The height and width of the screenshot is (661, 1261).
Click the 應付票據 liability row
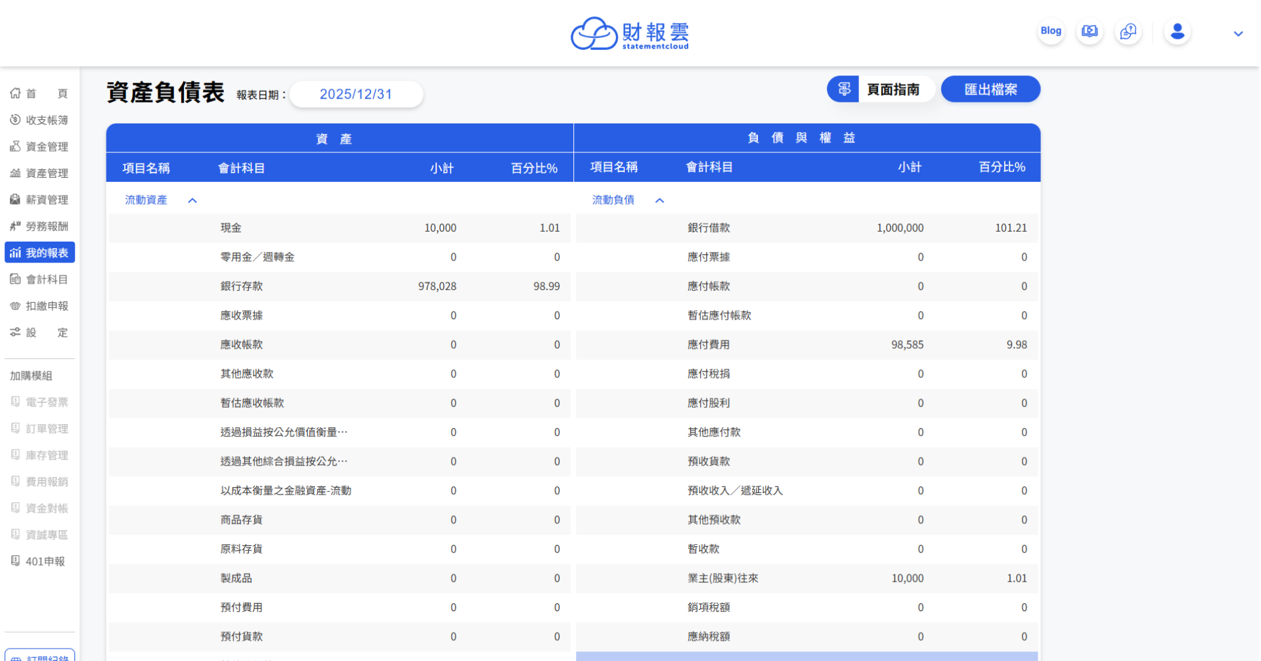[x=807, y=257]
